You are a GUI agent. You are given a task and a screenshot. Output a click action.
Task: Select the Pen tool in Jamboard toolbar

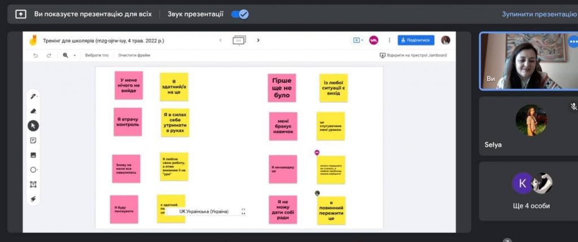tap(33, 96)
